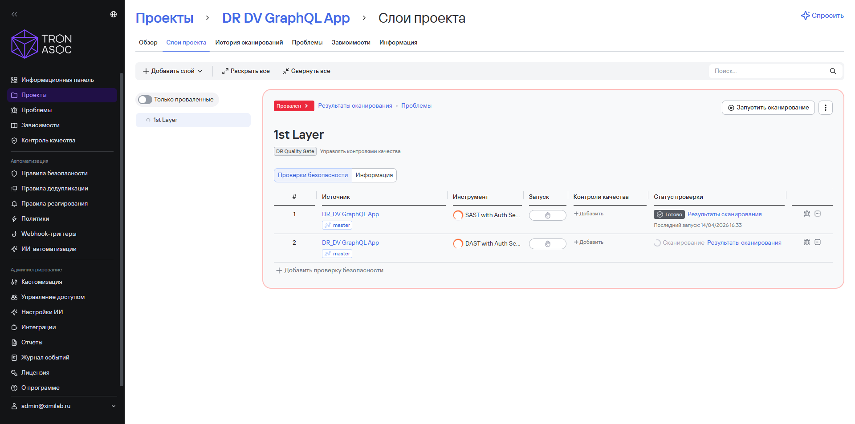Open Правила дедупликации page
The width and height of the screenshot is (855, 424).
62,189
